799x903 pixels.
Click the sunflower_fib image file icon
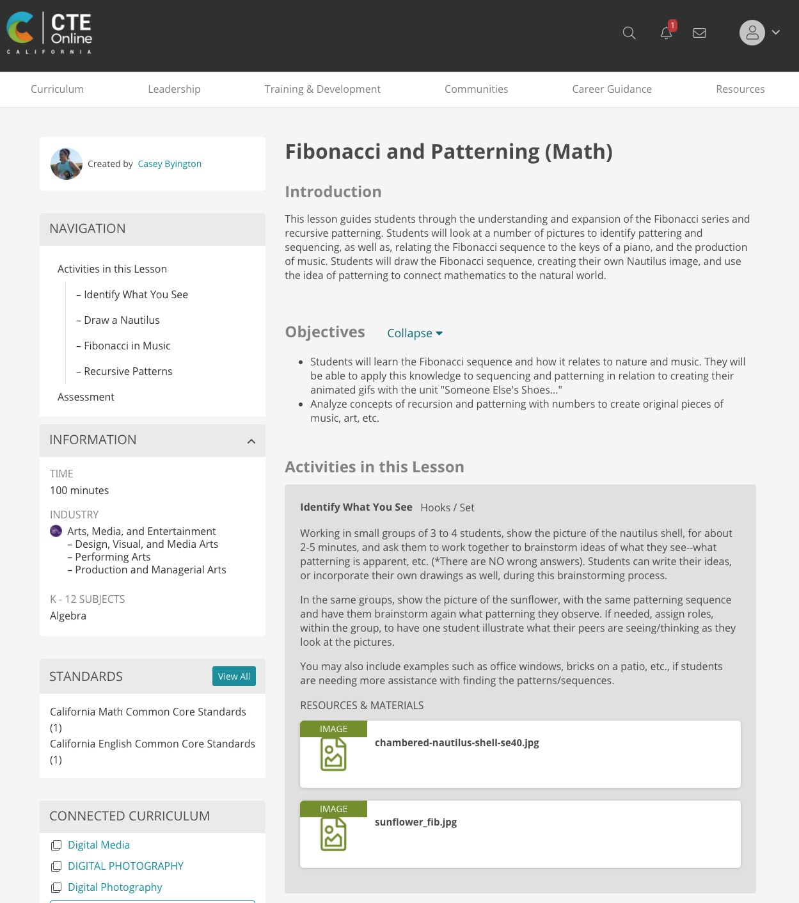point(333,834)
